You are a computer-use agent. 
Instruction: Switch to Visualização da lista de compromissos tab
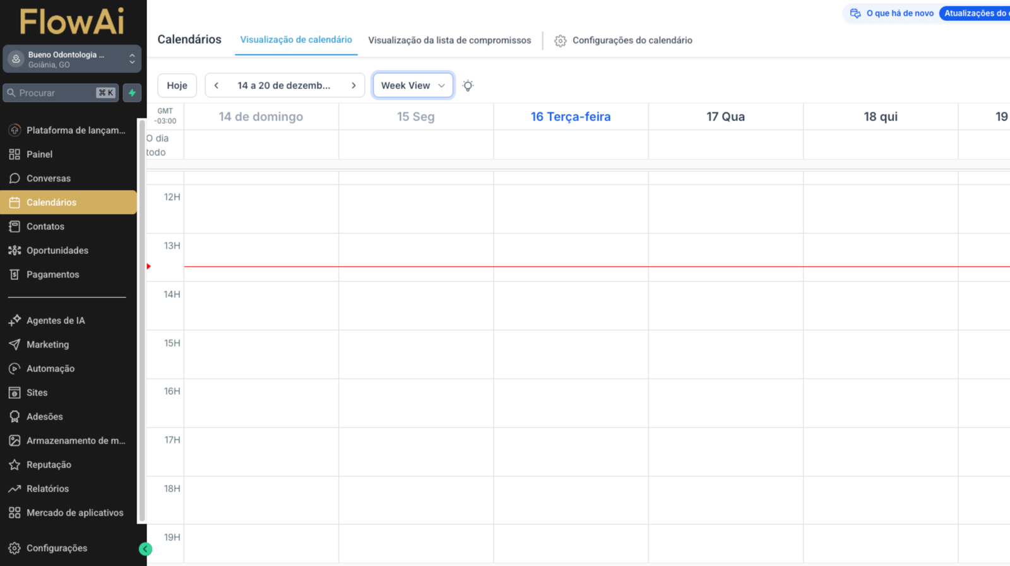point(449,40)
